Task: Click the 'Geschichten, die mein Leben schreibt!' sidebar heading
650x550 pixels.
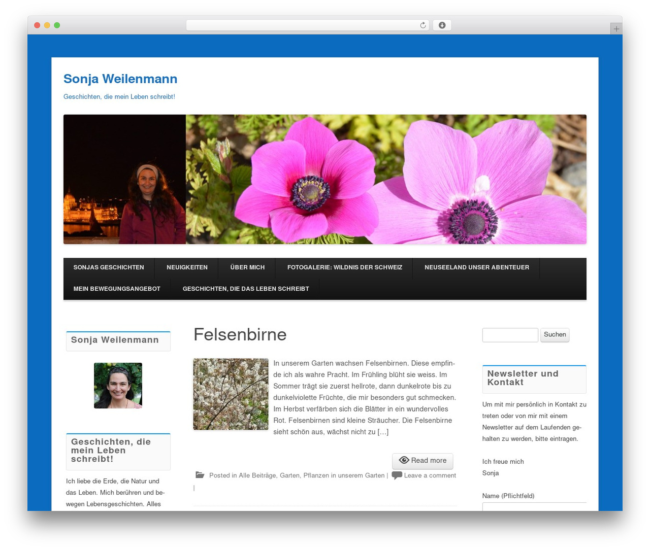Action: pos(111,451)
